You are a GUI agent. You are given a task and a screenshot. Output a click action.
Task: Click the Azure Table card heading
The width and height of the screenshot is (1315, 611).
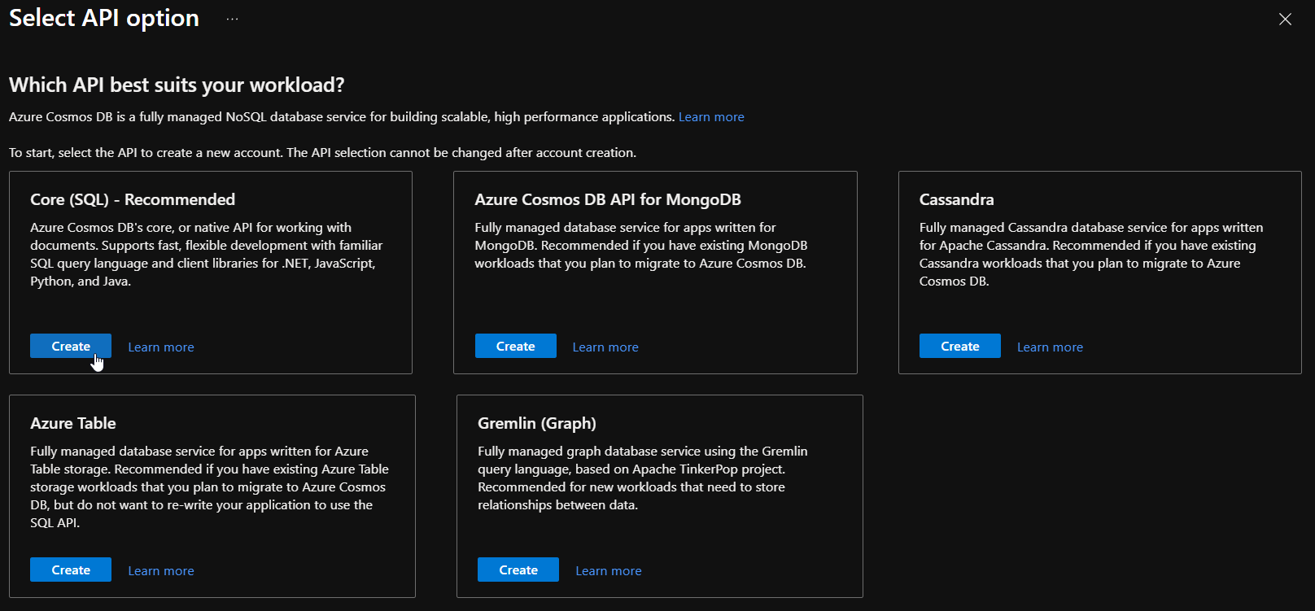tap(73, 424)
